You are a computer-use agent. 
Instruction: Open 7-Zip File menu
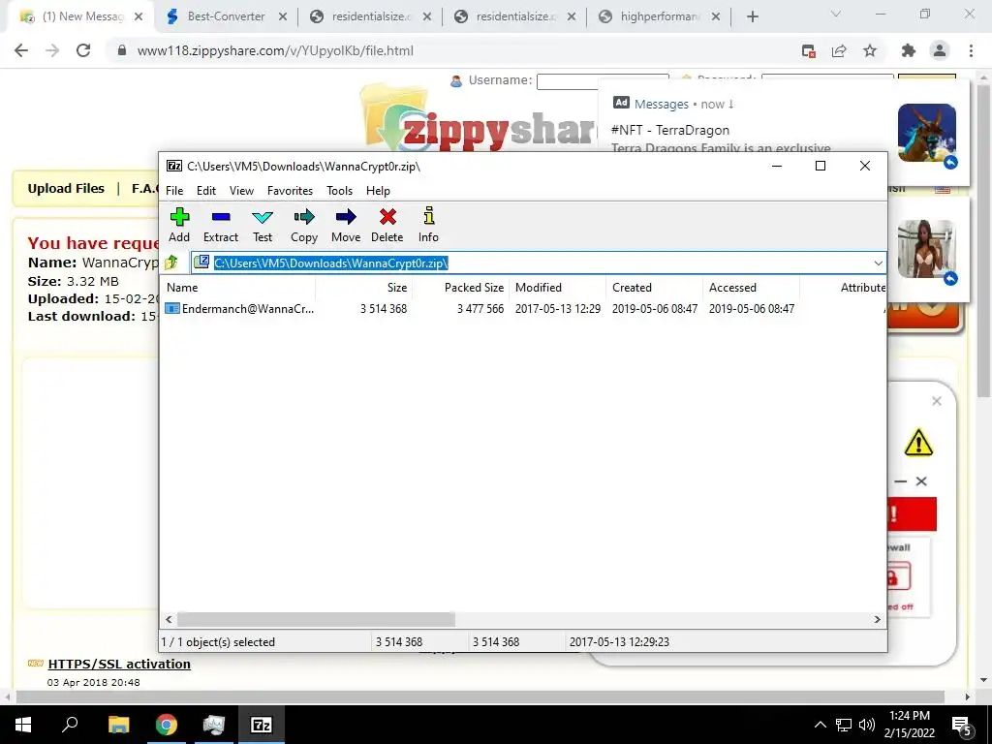pos(174,191)
